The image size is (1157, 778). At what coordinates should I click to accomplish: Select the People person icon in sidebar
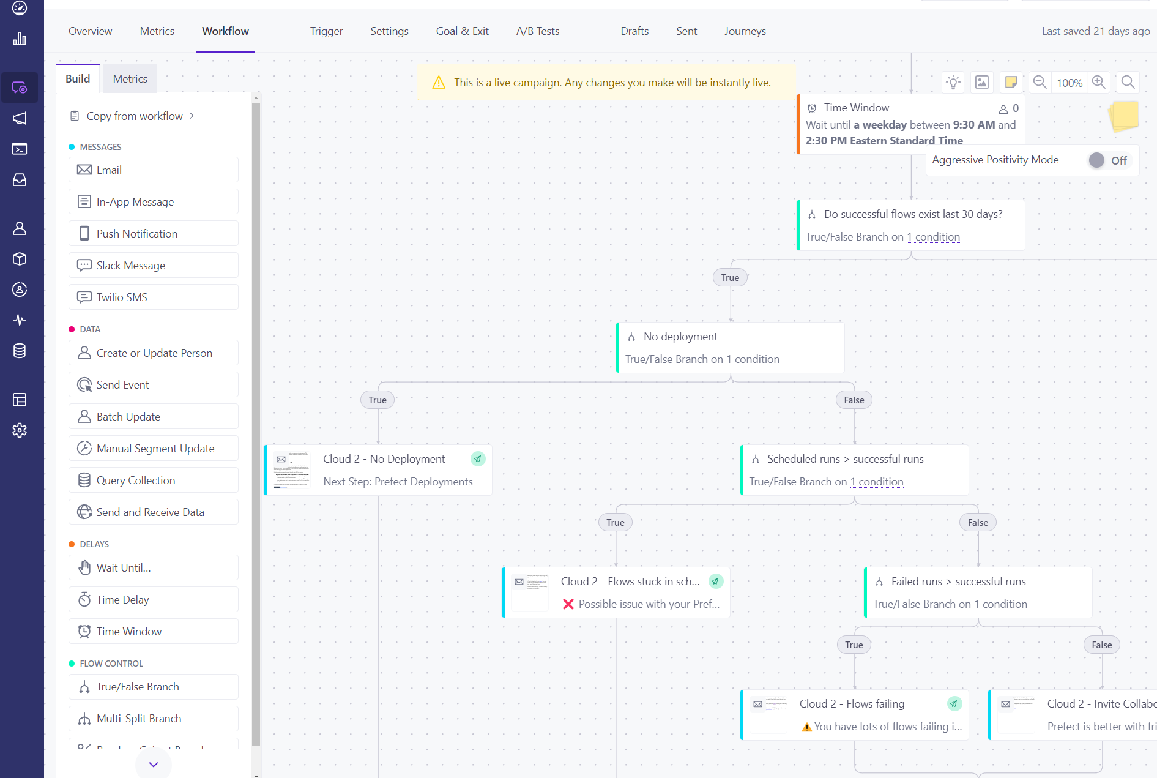click(x=20, y=228)
